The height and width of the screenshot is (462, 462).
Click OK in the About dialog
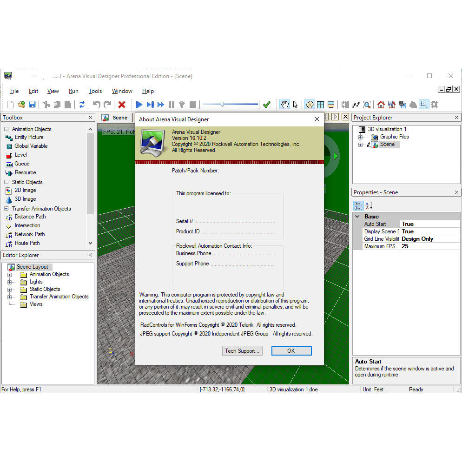291,351
